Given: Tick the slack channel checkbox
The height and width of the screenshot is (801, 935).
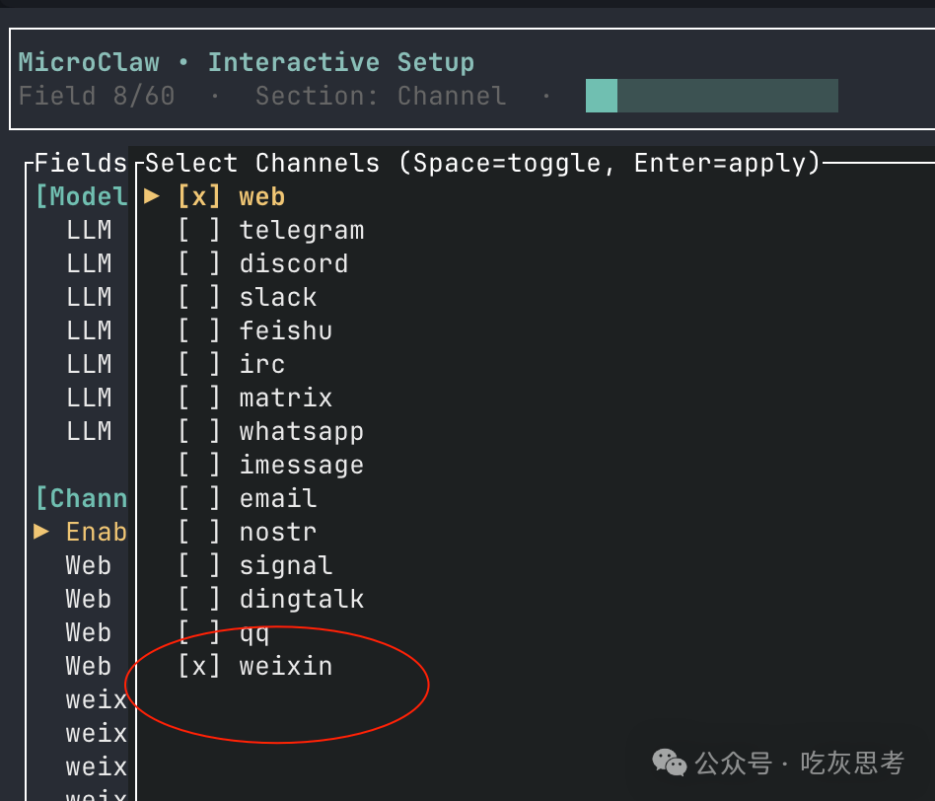Looking at the screenshot, I should (199, 297).
